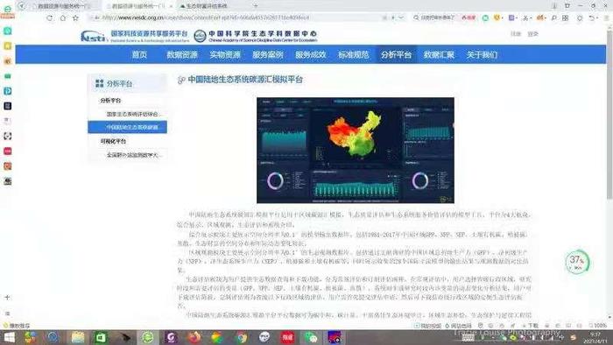This screenshot has width=613, height=345.
Task: Click the 注册 register link
Action: (516, 34)
